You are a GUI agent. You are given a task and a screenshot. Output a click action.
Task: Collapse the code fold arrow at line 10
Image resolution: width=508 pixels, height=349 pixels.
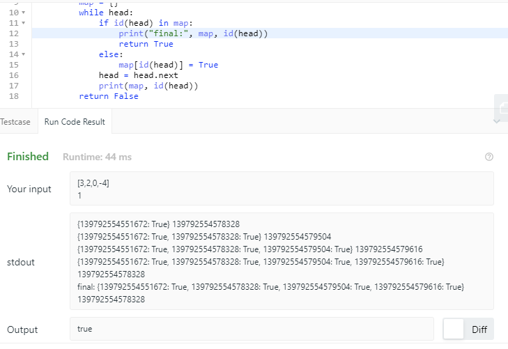click(x=23, y=13)
